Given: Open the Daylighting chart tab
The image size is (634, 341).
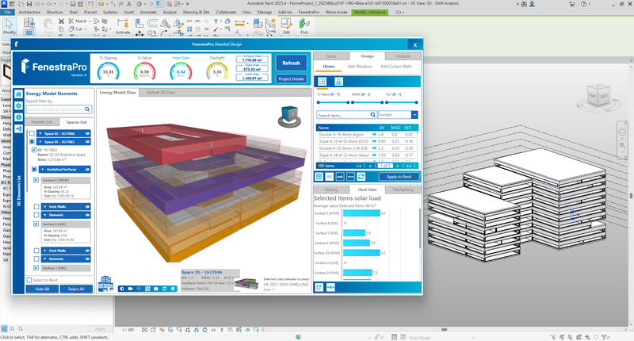Looking at the screenshot, I should point(403,190).
